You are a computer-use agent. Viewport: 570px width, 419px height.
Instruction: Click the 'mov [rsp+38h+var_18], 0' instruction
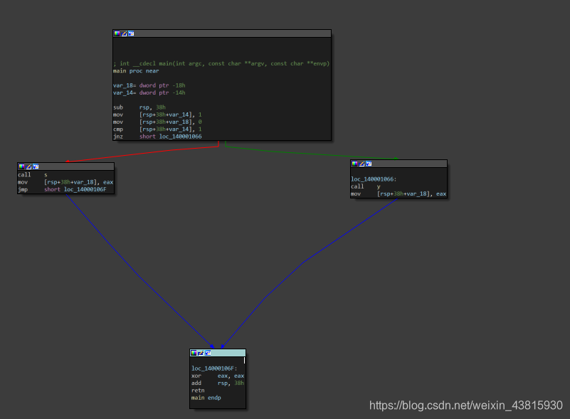pyautogui.click(x=157, y=122)
